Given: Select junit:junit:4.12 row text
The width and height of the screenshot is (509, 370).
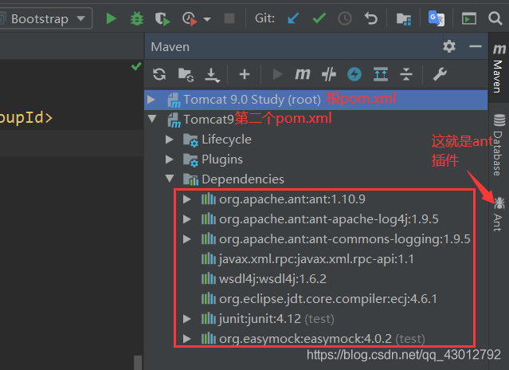Looking at the screenshot, I should tap(260, 319).
